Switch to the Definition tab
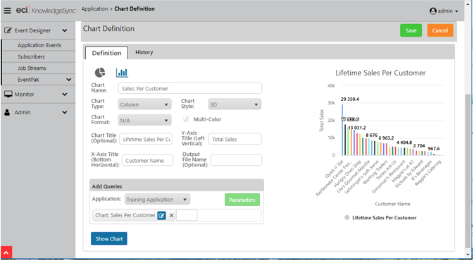 107,53
